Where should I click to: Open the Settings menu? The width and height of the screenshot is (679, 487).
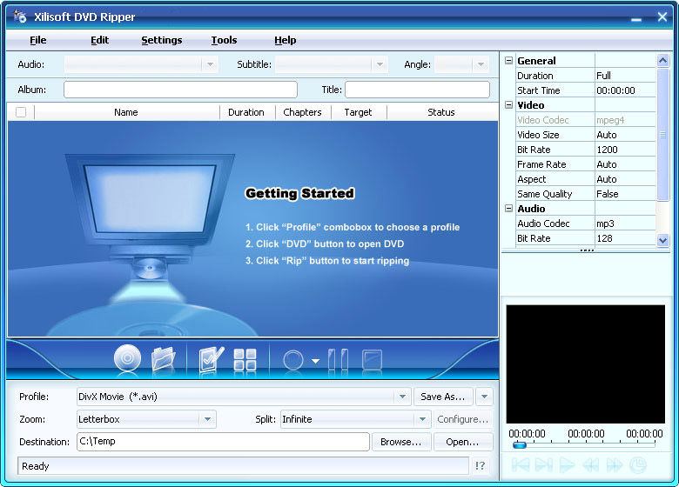pos(162,40)
